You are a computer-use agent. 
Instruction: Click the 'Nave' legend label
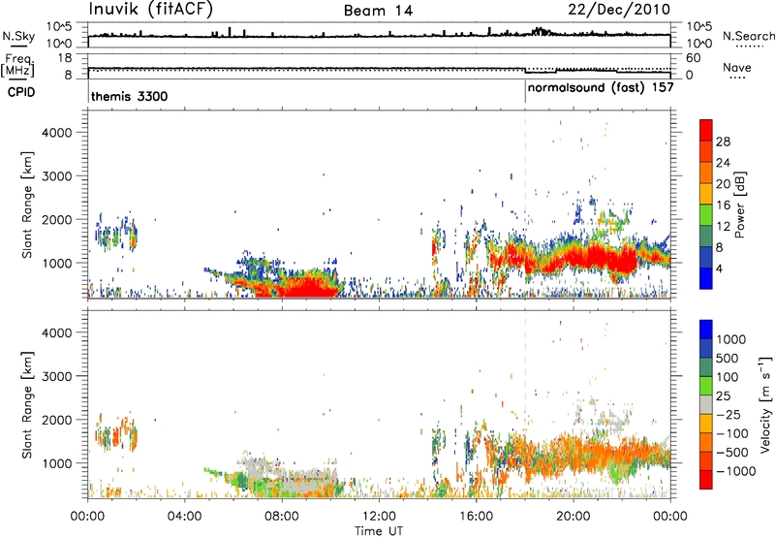[x=737, y=68]
